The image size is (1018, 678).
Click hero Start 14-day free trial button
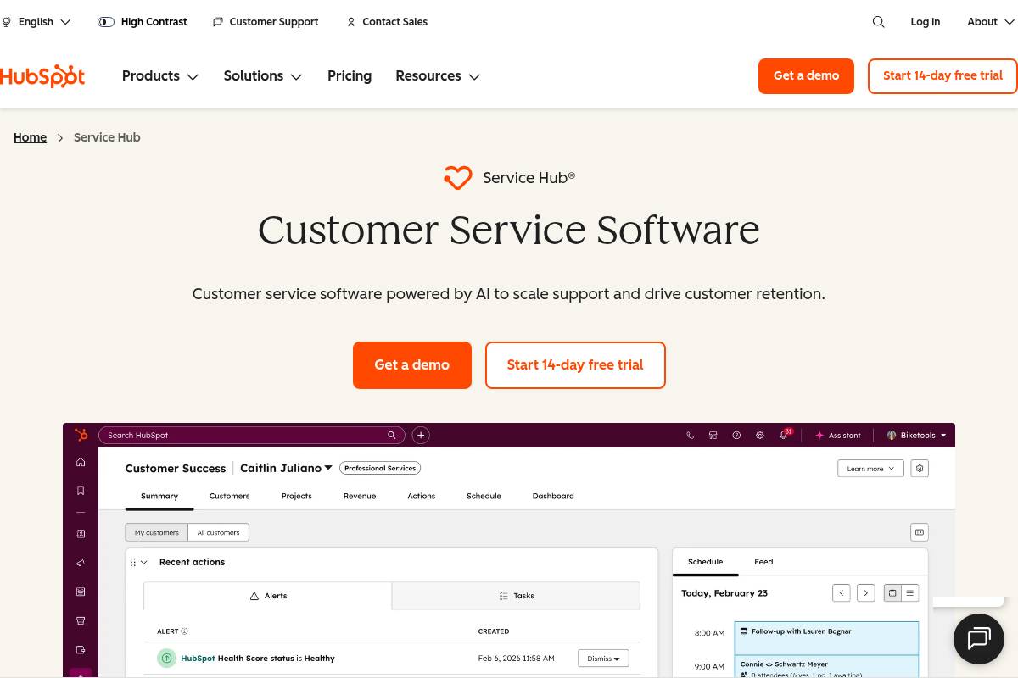575,365
